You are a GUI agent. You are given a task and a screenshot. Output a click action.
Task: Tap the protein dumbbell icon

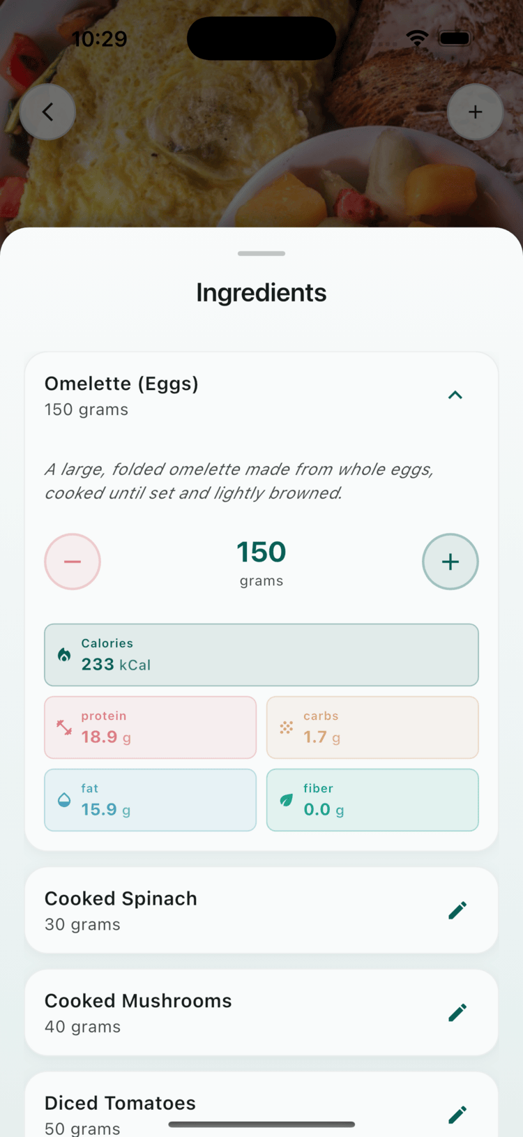point(64,728)
